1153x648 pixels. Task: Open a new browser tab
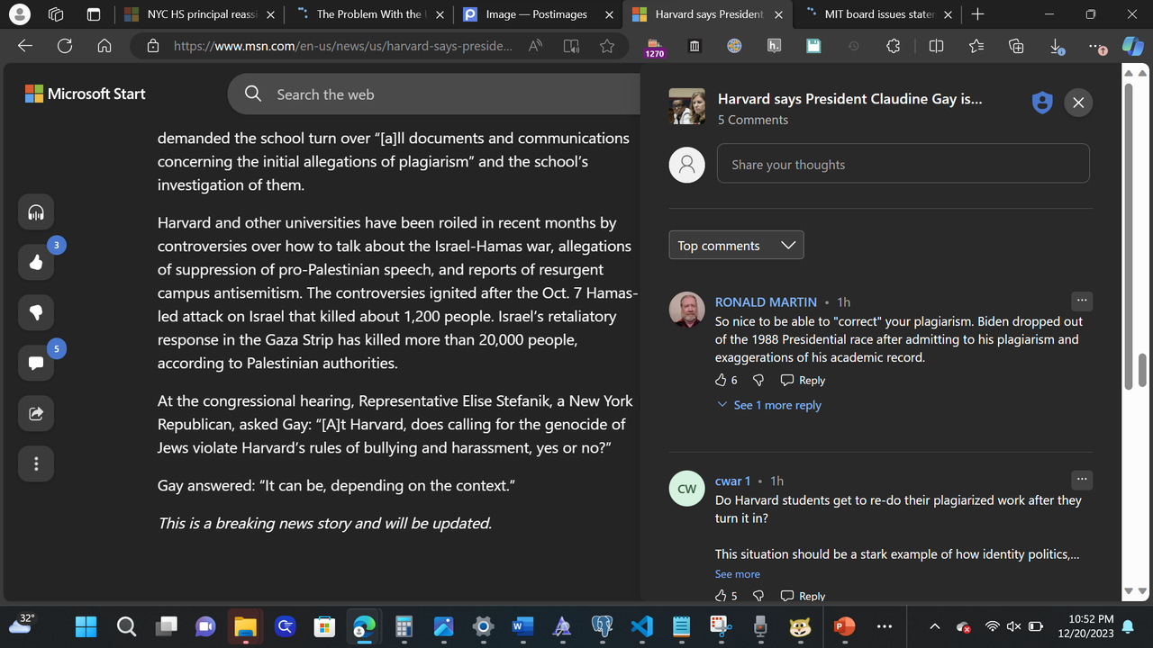[x=978, y=14]
